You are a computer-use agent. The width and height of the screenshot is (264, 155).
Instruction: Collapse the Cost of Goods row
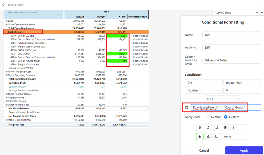coord(7,32)
